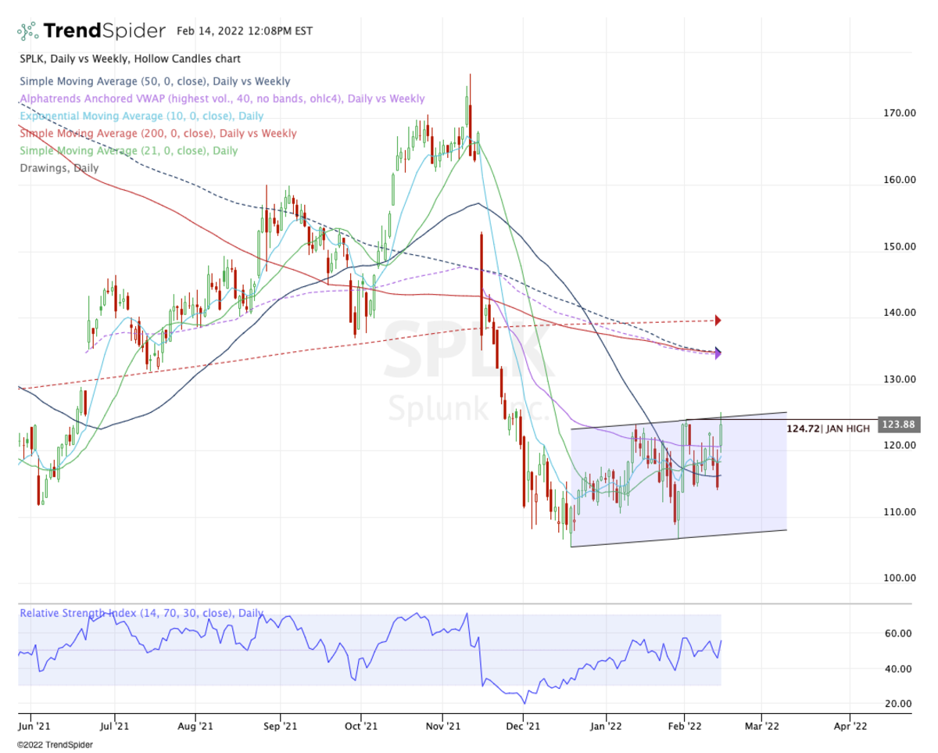Click the current price tag 123.88
The image size is (938, 753).
coord(899,425)
